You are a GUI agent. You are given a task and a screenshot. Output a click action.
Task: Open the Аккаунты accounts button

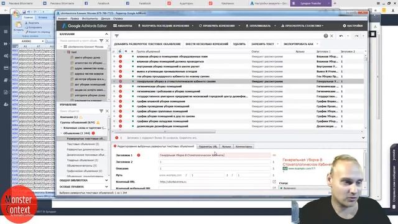pyautogui.click(x=123, y=26)
